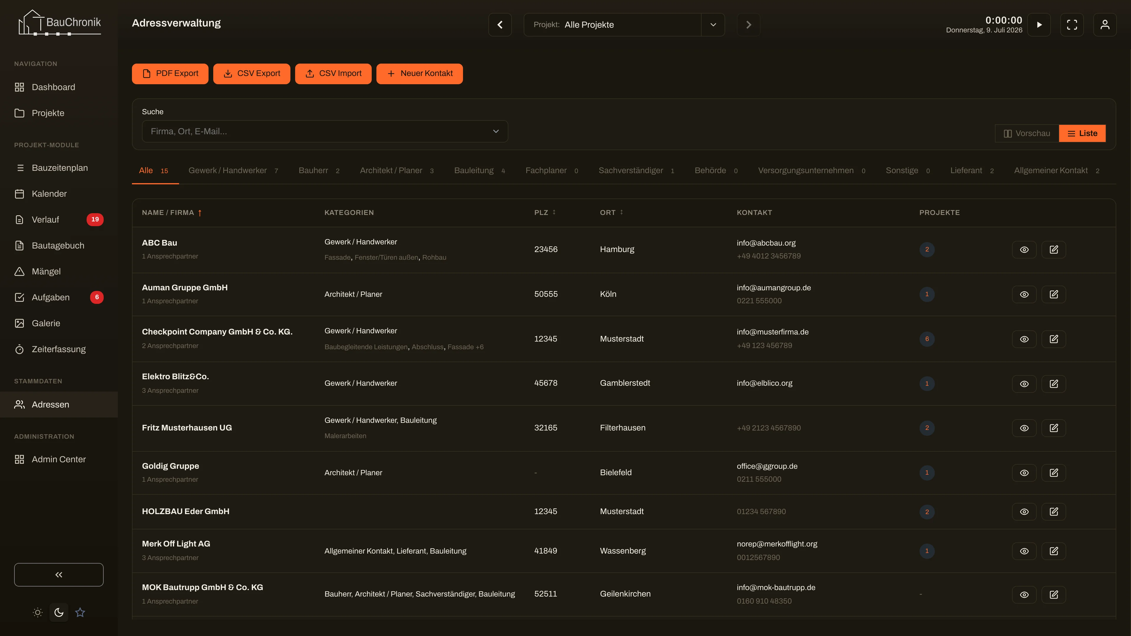Switch to light theme sun icon
This screenshot has width=1131, height=636.
coord(38,612)
